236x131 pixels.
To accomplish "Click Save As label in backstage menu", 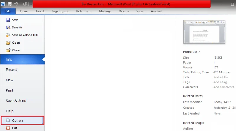I will tap(17, 27).
